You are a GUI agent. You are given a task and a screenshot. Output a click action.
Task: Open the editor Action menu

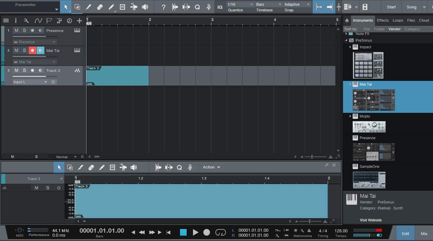coord(211,167)
